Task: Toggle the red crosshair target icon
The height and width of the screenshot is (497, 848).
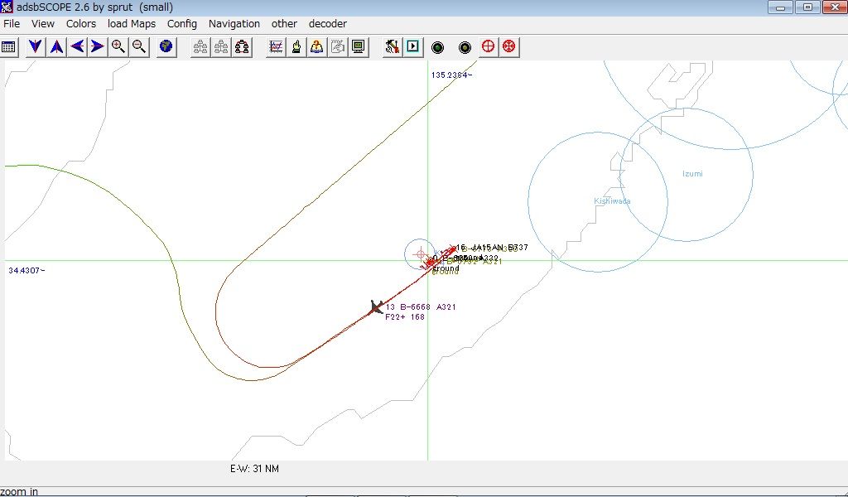Action: click(x=487, y=46)
